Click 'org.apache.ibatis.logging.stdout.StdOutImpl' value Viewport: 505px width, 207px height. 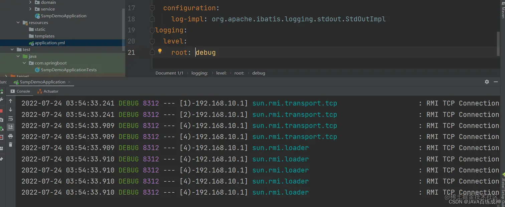[x=299, y=19]
